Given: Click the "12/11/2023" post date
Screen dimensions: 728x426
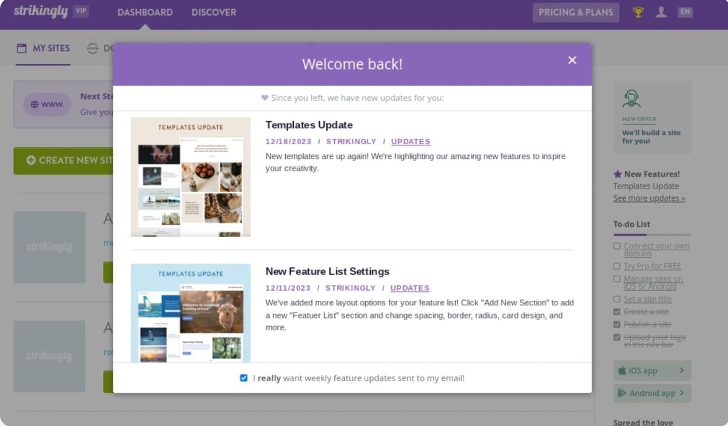Looking at the screenshot, I should click(288, 288).
